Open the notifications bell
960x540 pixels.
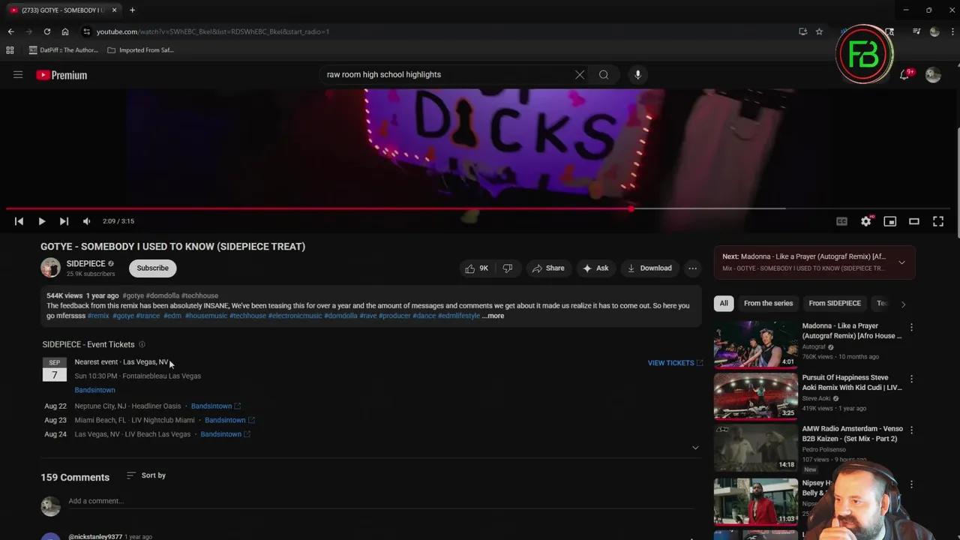904,75
